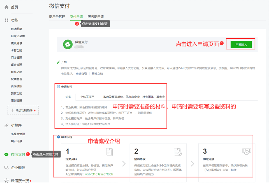Click the 微信支付 page heading
The height and width of the screenshot is (183, 269).
(x=59, y=6)
